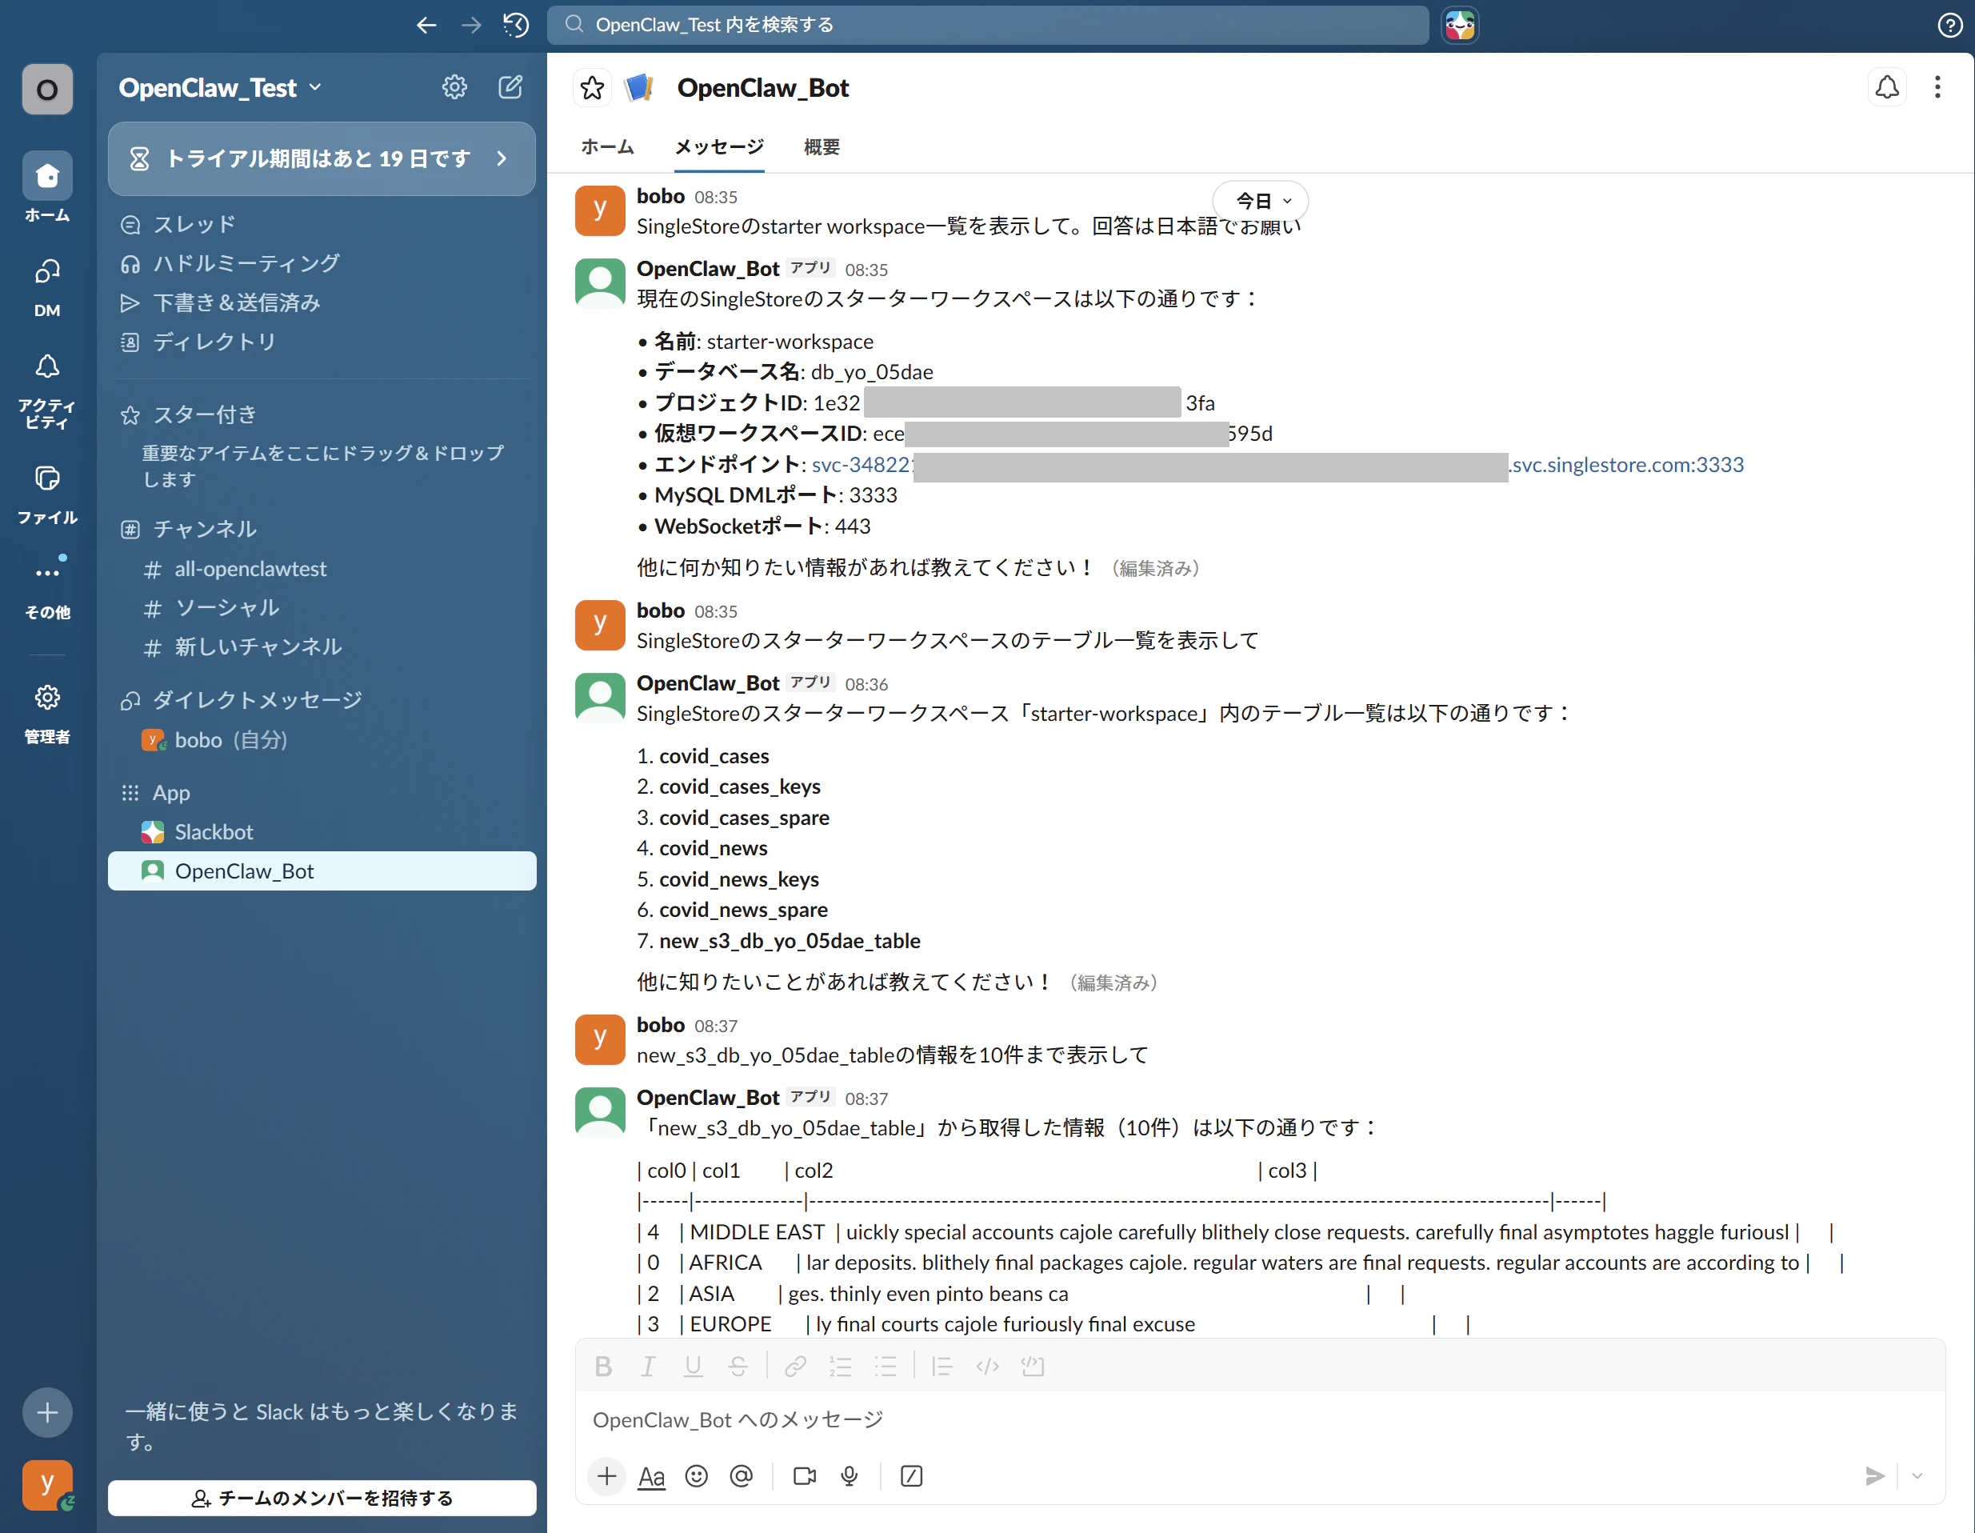The image size is (1975, 1533).
Task: Open ハドルミーティング in the sidebar
Action: tap(322, 263)
